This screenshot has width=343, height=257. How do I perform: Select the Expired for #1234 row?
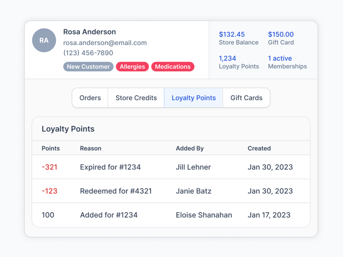point(171,167)
